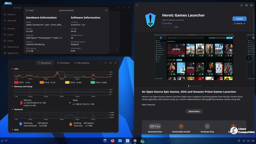Open Firefox from the taskbar

pos(113,141)
